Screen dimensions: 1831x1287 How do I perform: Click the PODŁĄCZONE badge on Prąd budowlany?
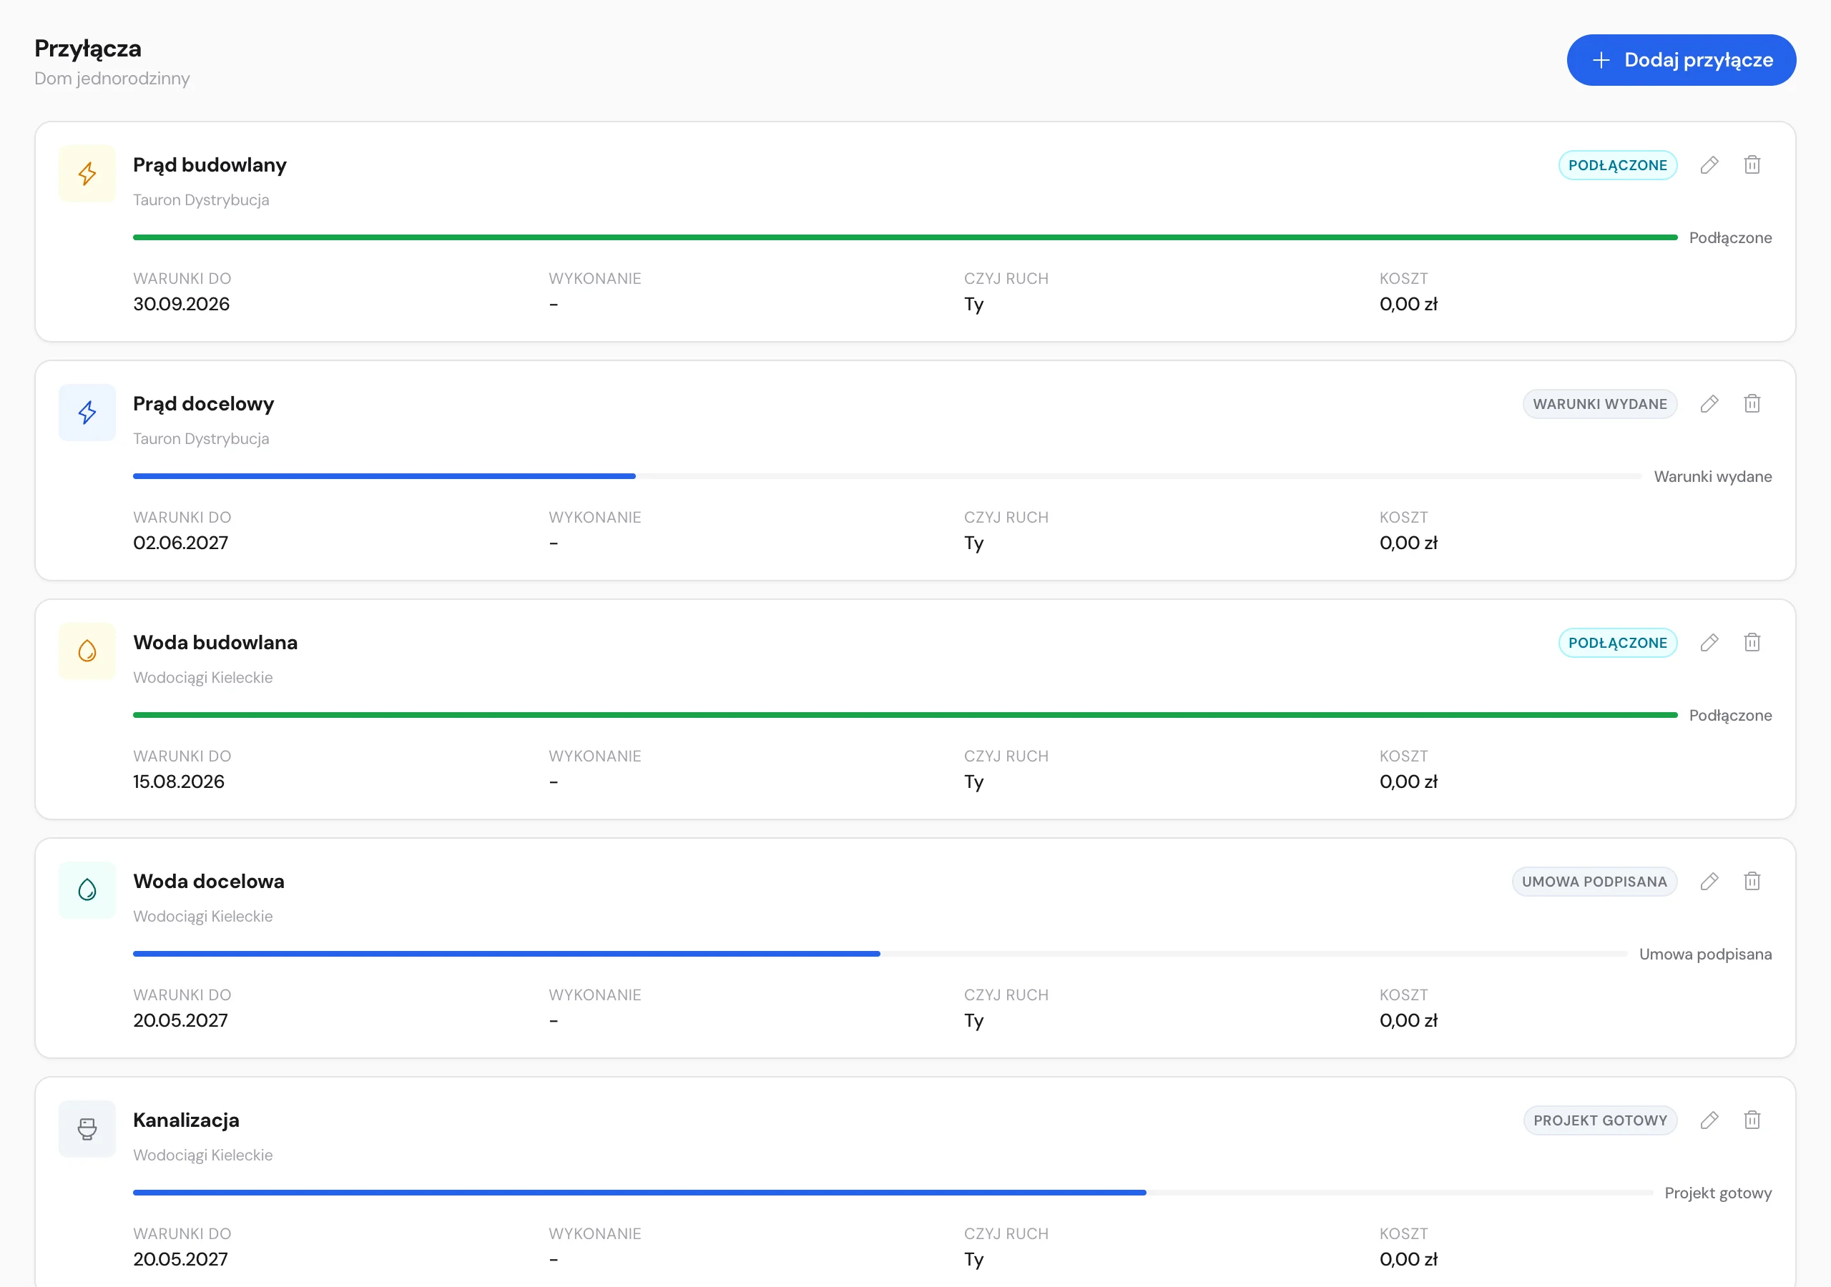point(1617,165)
